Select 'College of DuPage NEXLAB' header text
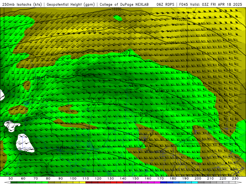 (x=124, y=4)
